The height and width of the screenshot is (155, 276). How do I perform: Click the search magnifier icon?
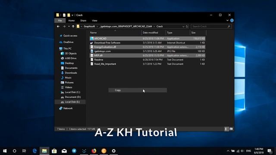(229, 26)
